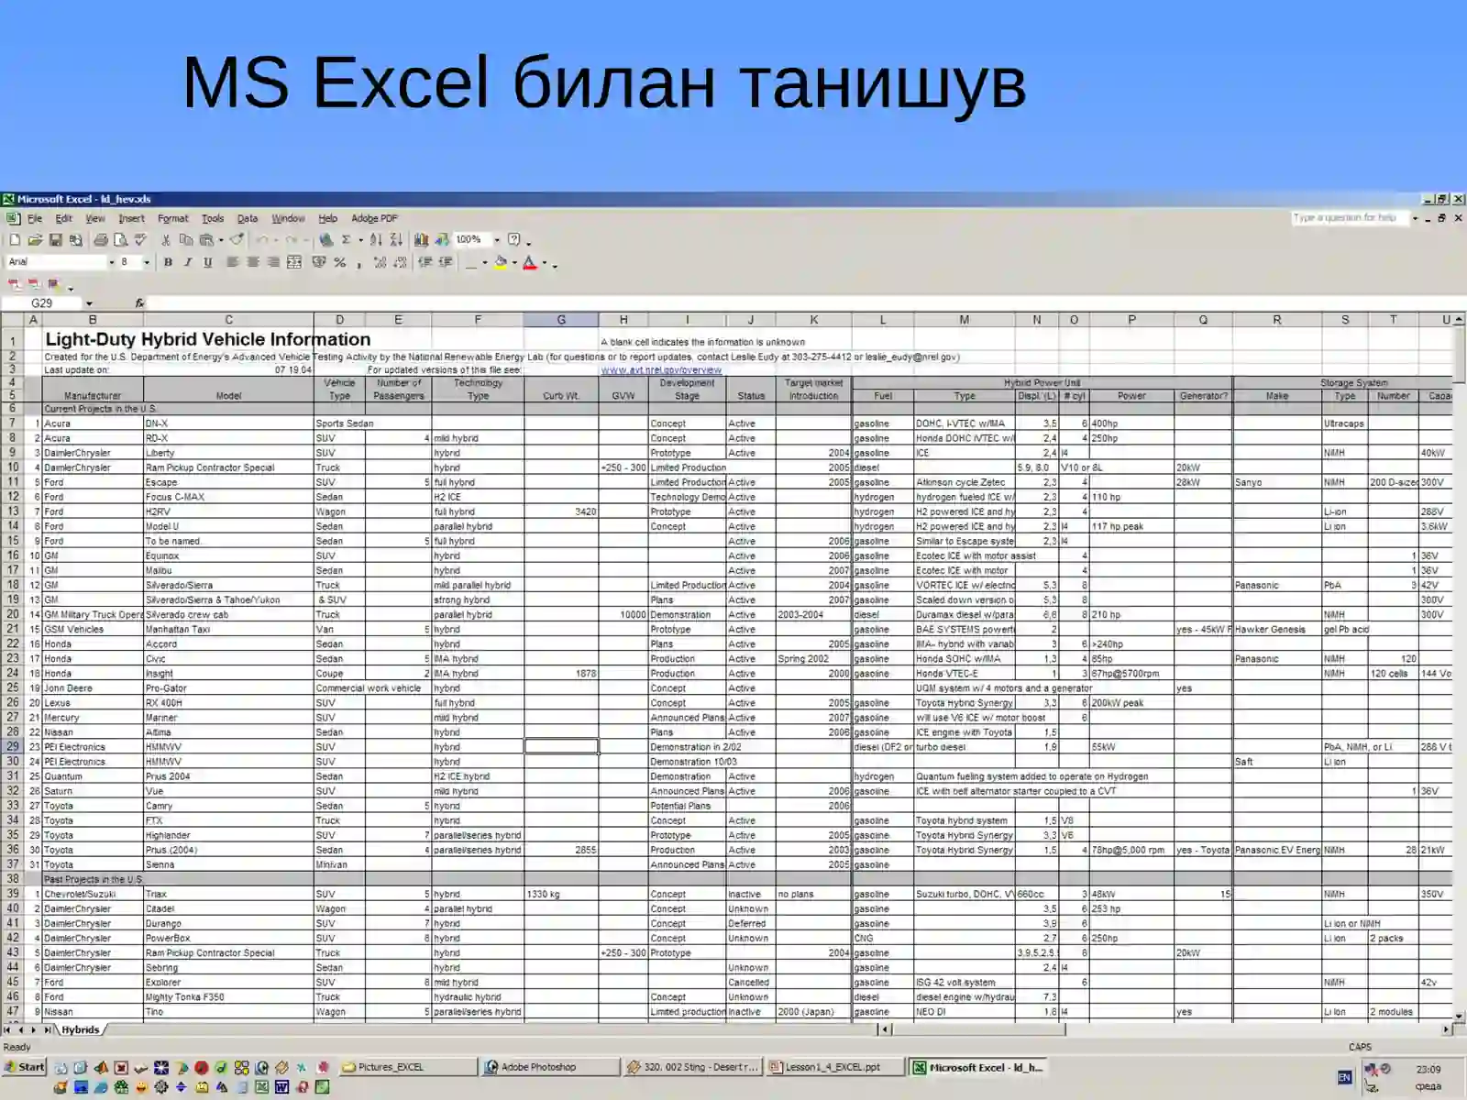
Task: Open the Format menu
Action: 172,219
